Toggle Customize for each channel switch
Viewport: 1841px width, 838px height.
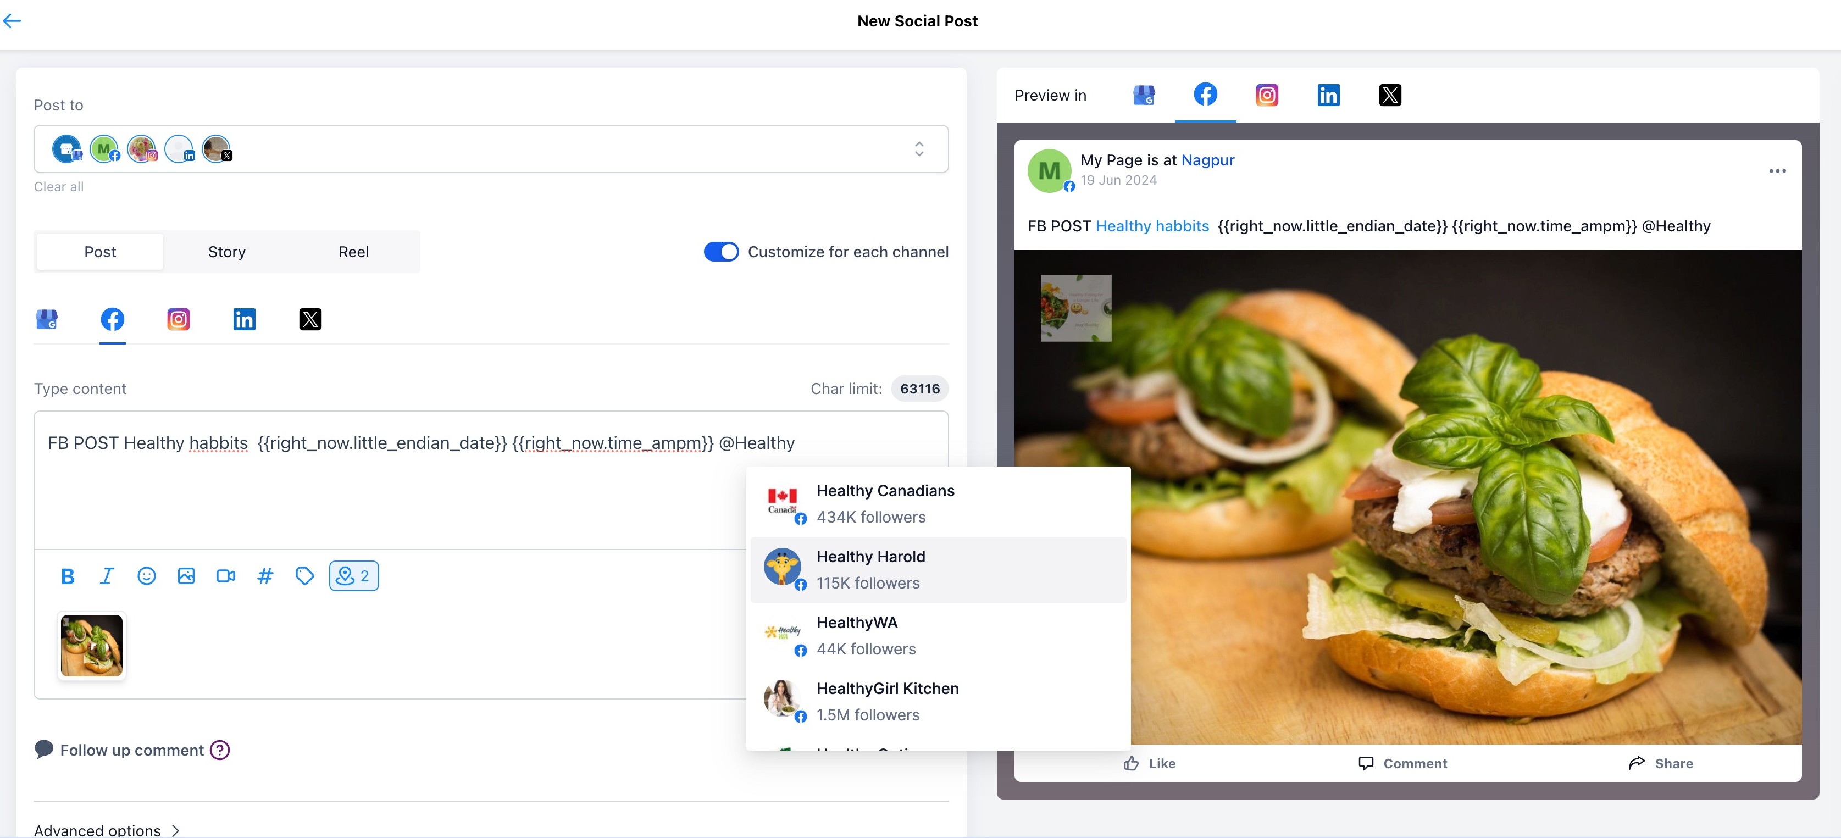720,252
